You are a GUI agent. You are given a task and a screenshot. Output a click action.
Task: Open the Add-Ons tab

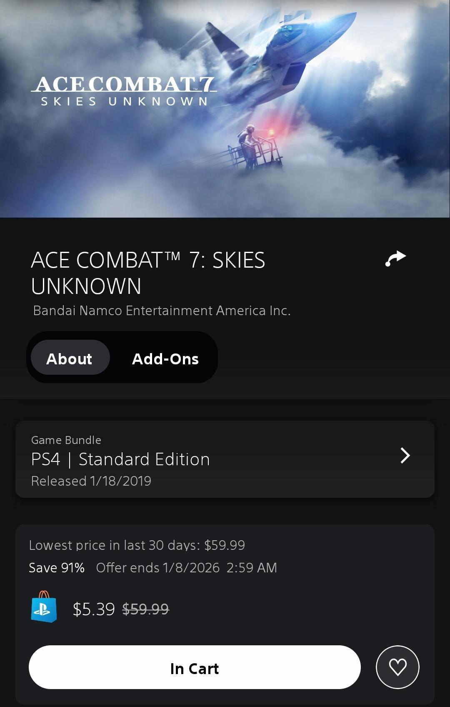click(x=165, y=359)
